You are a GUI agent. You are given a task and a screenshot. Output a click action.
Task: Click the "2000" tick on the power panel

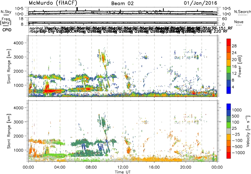[19, 71]
